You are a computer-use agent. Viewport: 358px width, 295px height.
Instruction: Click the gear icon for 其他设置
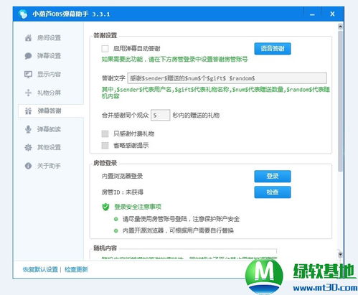pyautogui.click(x=28, y=147)
